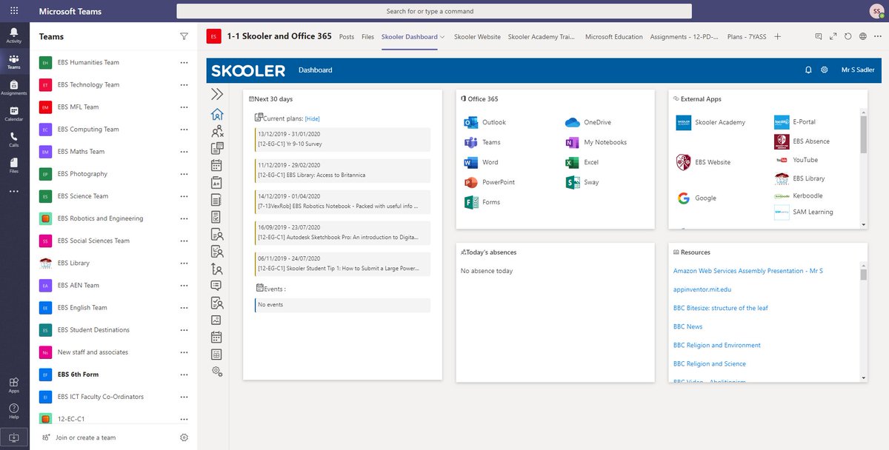Open Skooler messages chat icon

click(x=216, y=285)
